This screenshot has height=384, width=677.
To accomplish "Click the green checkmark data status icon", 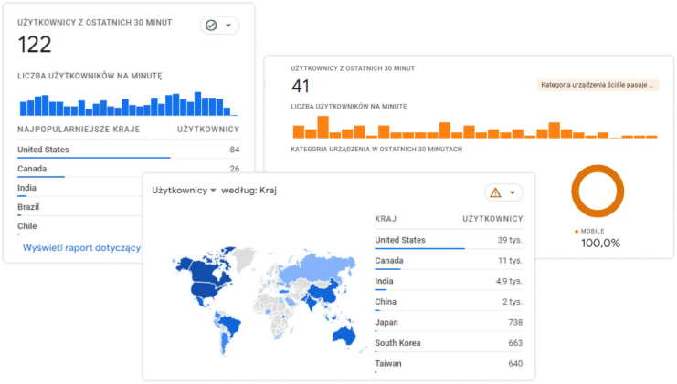I will pos(211,26).
